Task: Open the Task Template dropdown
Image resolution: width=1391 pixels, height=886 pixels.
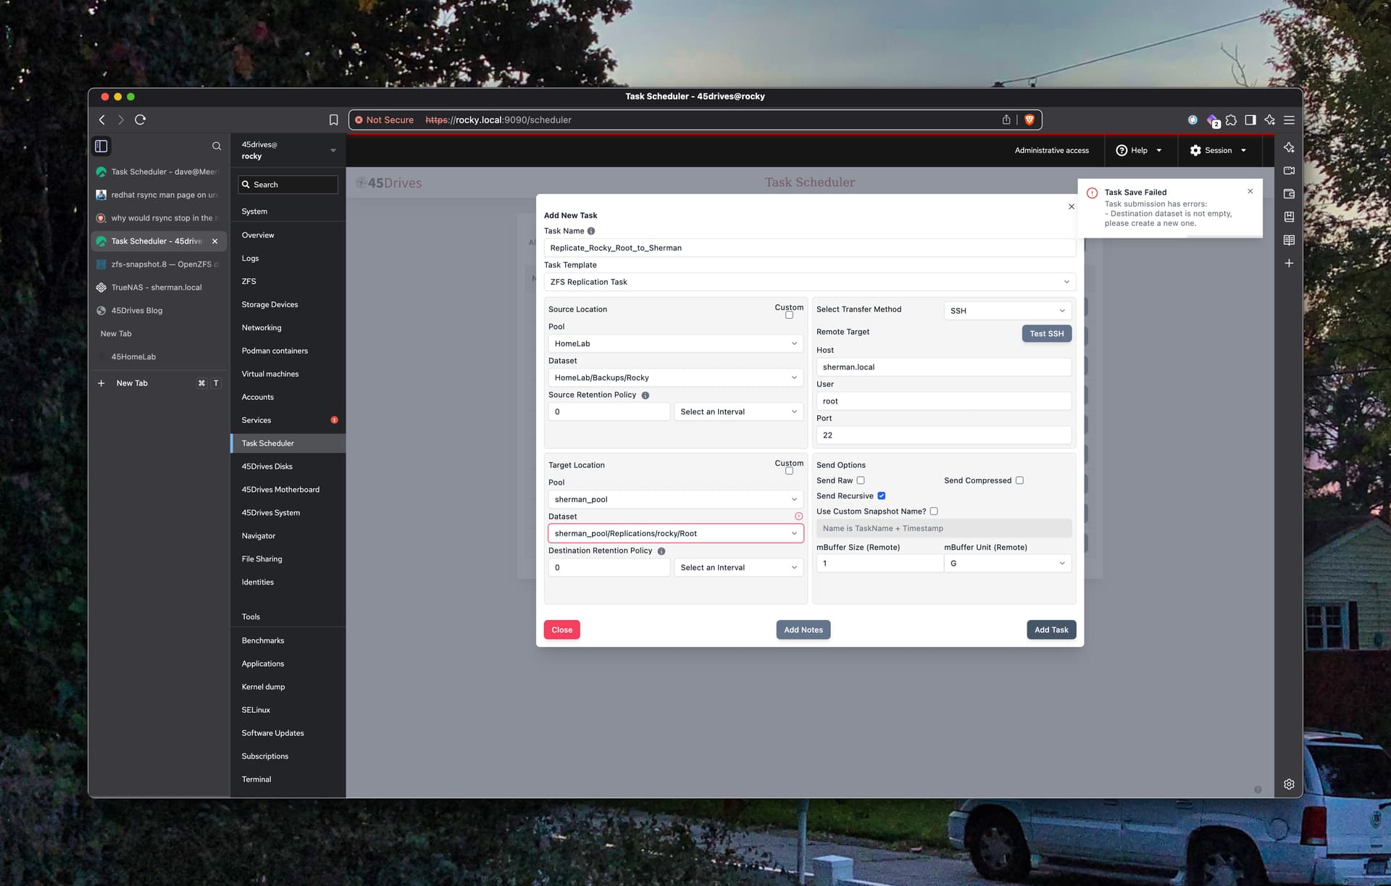Action: point(810,282)
